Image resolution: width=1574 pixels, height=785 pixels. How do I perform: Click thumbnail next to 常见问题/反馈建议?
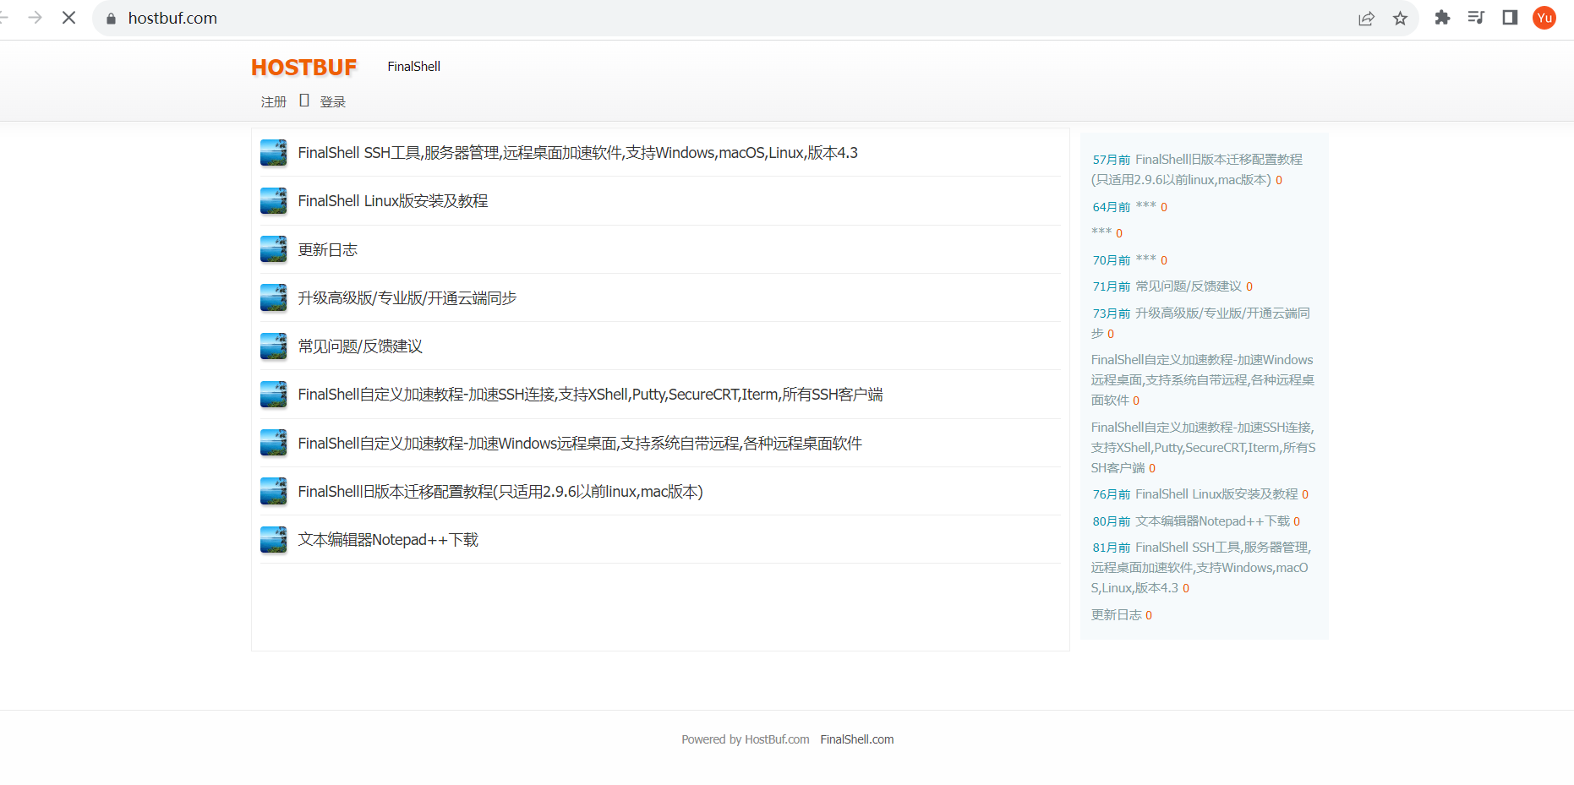pyautogui.click(x=273, y=346)
